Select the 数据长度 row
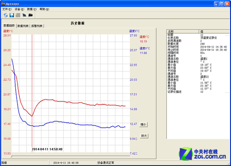The height and width of the screenshot is (166, 231). 198,44
